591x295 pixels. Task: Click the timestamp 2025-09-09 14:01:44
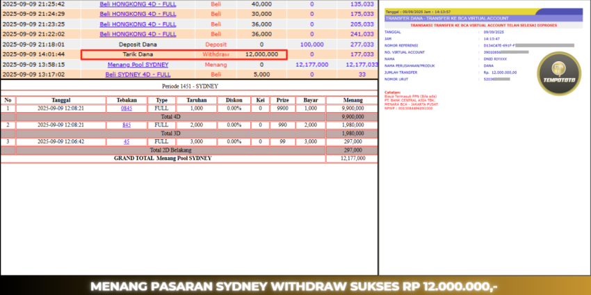pyautogui.click(x=33, y=54)
